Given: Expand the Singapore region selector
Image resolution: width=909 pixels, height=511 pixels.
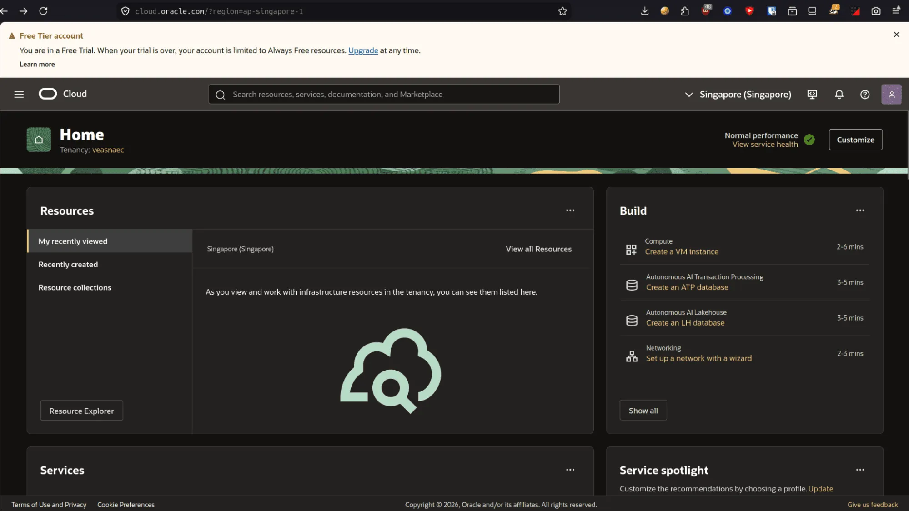Looking at the screenshot, I should click(738, 95).
